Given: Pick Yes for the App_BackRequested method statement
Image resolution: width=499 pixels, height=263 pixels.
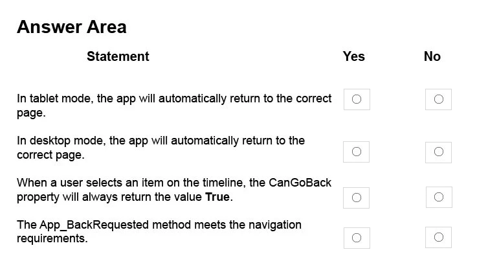Looking at the screenshot, I should pyautogui.click(x=357, y=238).
